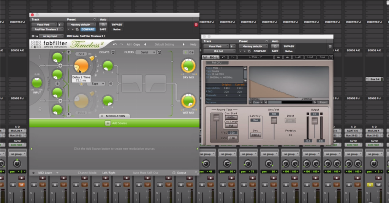Open the Help menu in Timeless
This screenshot has height=203, width=389.
tap(193, 44)
